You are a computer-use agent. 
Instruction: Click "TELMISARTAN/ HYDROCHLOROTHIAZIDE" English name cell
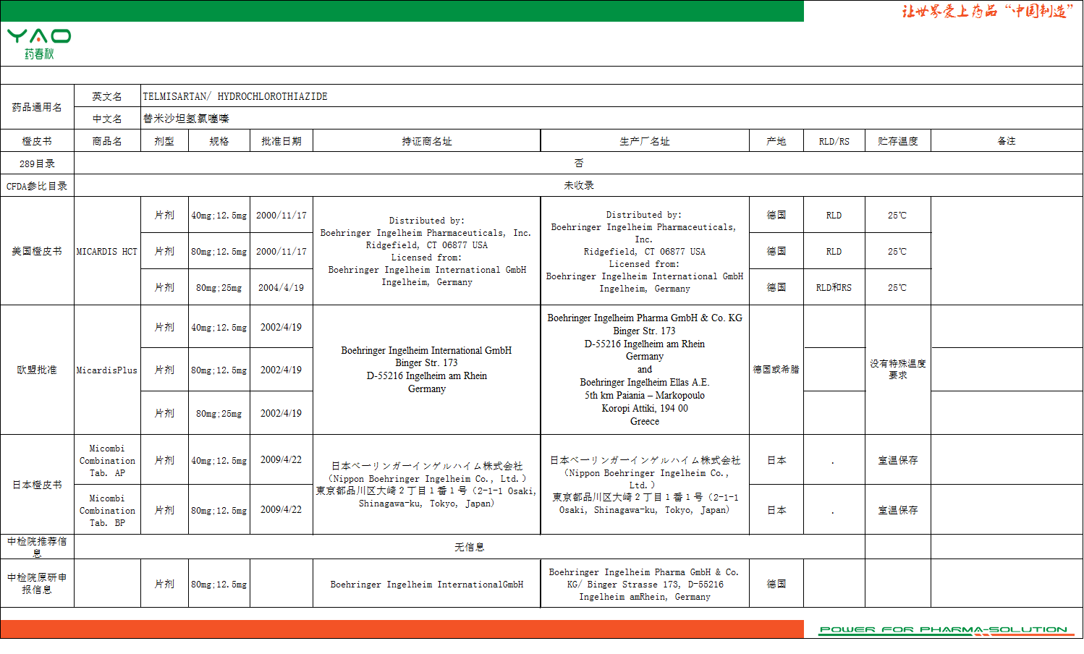611,96
